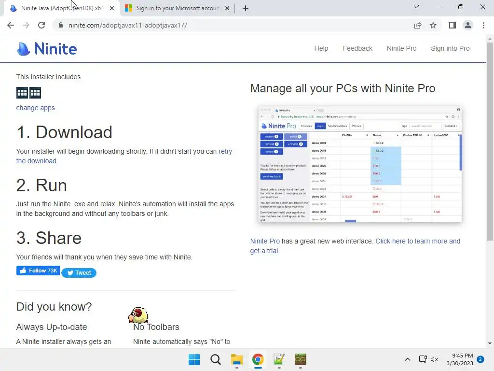Bookmark this page with star icon
This screenshot has width=494, height=371.
tap(433, 25)
